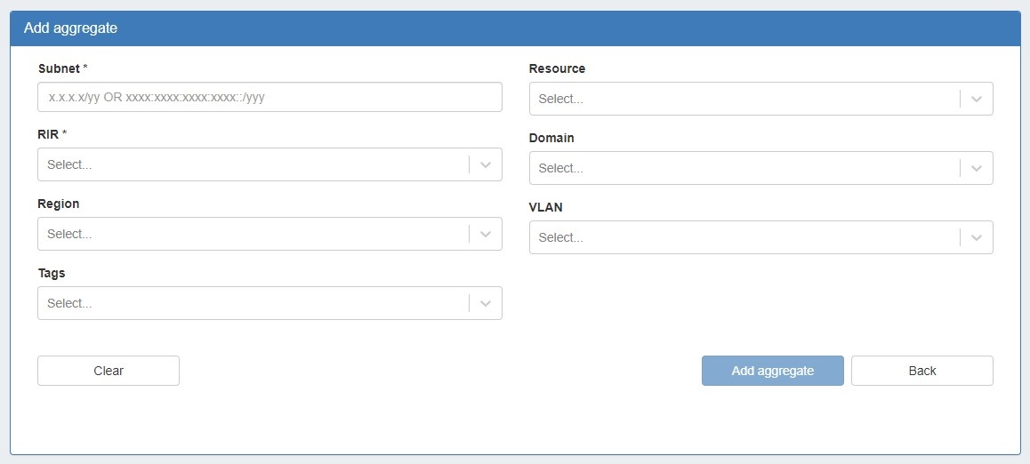Open the Domain select box

point(744,168)
